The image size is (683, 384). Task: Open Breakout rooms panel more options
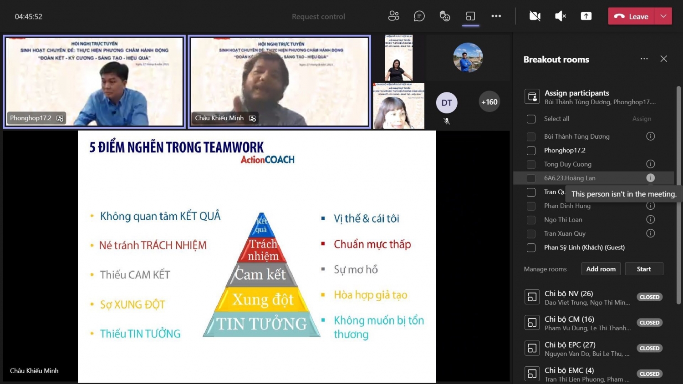point(644,59)
